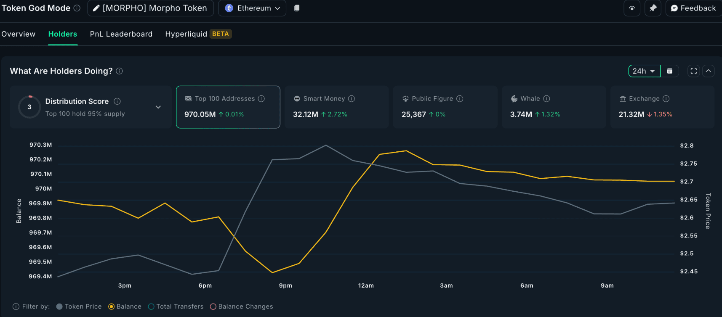Click the 12am label on time axis
Screen dimensions: 722x317
pos(366,285)
